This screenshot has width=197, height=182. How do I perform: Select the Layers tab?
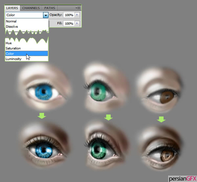pyautogui.click(x=12, y=8)
